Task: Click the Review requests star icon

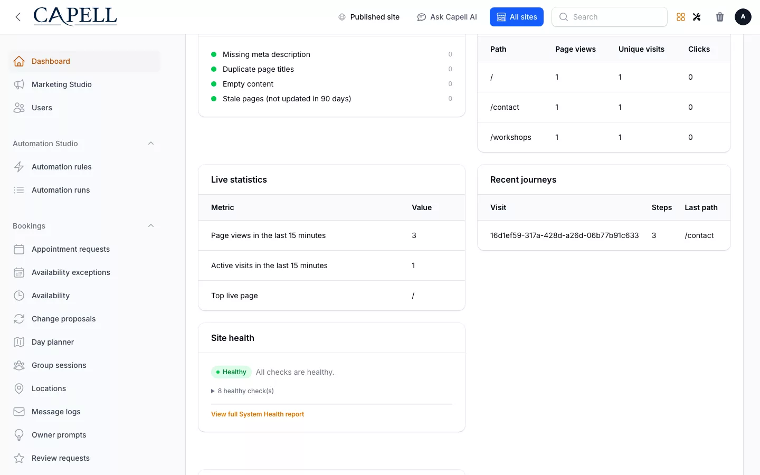Action: (19, 458)
